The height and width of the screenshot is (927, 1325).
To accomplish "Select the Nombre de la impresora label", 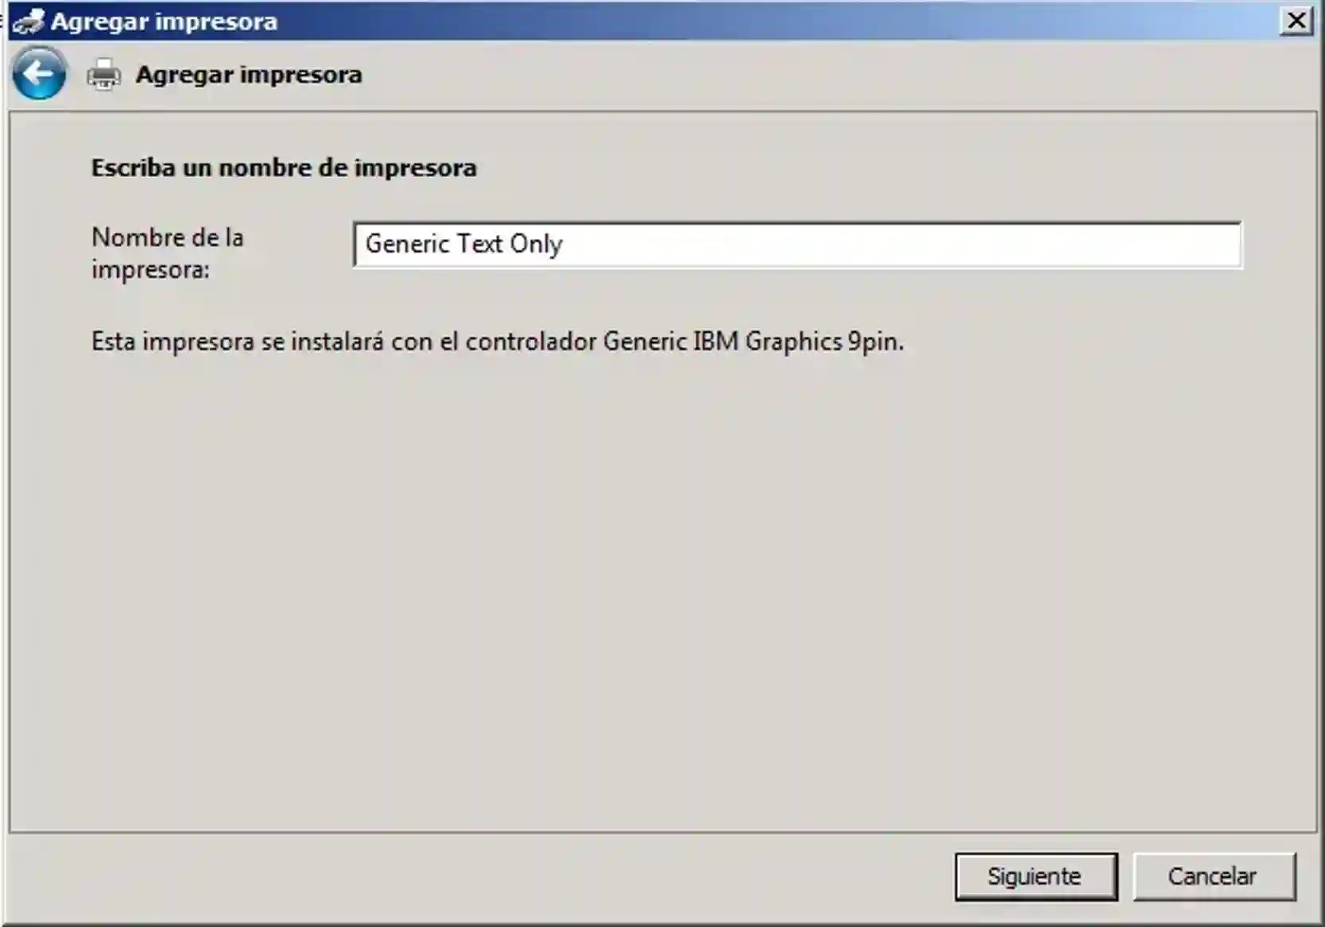I will coord(167,254).
